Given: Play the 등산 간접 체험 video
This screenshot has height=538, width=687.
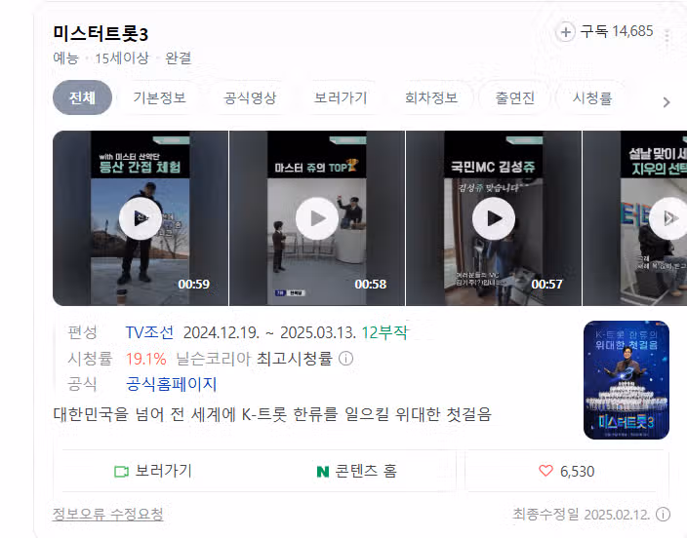Looking at the screenshot, I should 141,218.
